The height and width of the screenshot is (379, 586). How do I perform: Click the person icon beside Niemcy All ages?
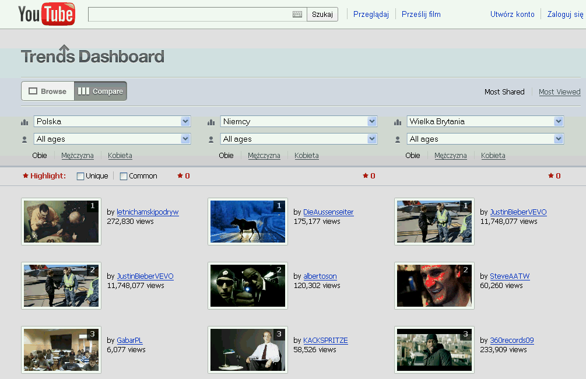click(x=211, y=140)
